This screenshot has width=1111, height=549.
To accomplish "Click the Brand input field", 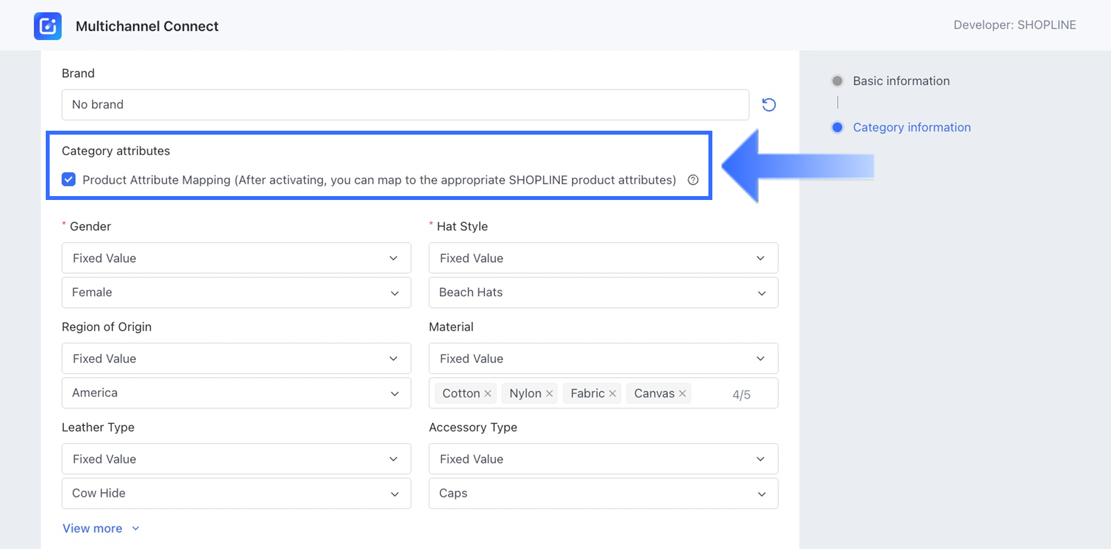I will coord(405,105).
